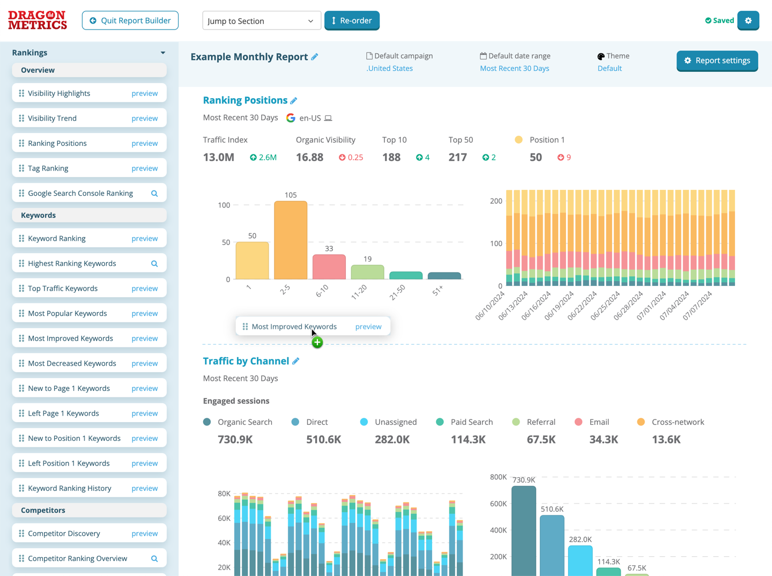The image size is (772, 576).
Task: Preview the New to Position 1 Keywords widget
Action: point(145,438)
